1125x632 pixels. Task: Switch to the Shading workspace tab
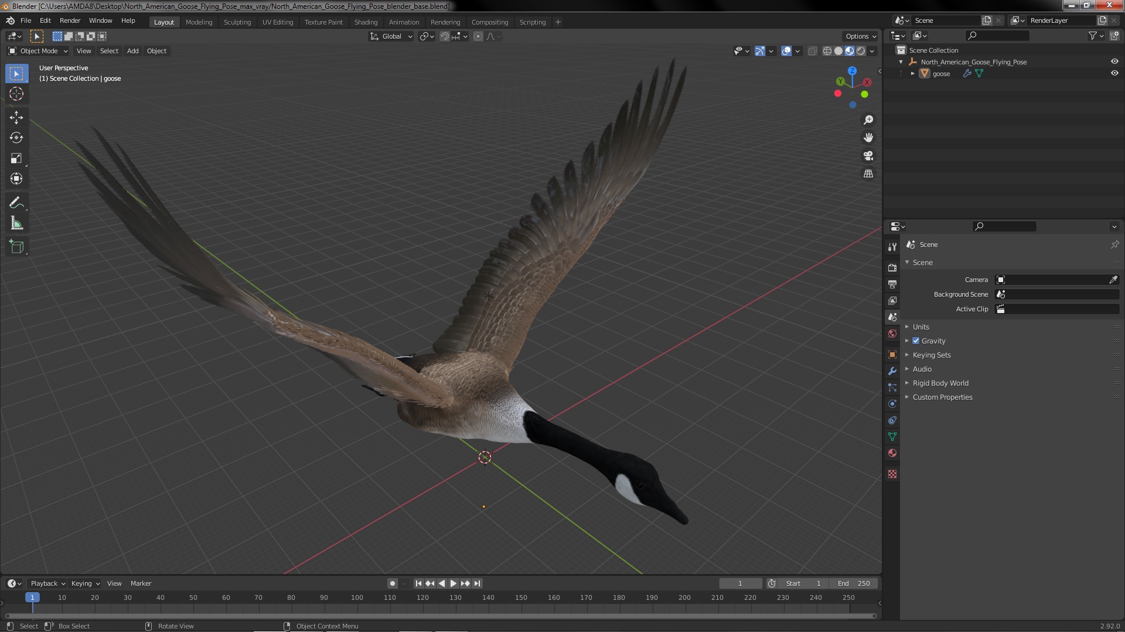pos(366,22)
